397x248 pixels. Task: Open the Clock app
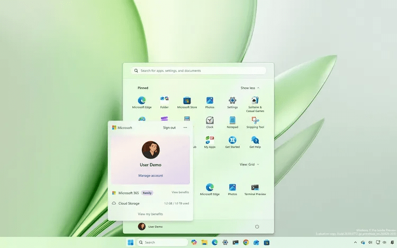click(x=210, y=122)
